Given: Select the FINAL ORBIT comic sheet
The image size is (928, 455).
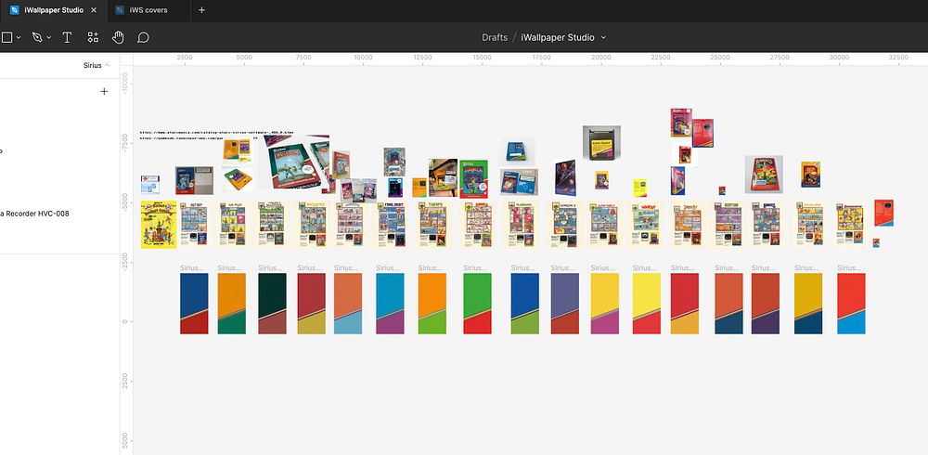Looking at the screenshot, I should [392, 225].
